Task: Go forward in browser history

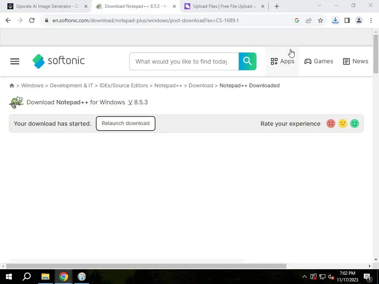Action: (20, 21)
